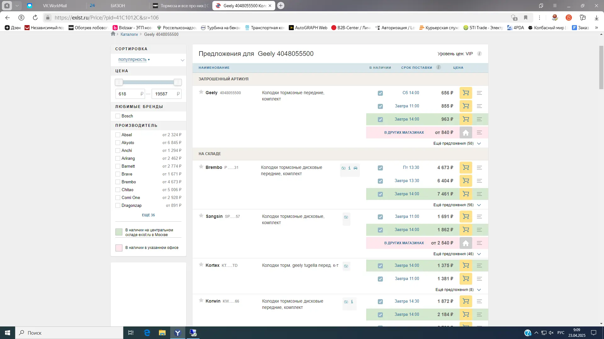
Task: Open 4PDA bookmark
Action: click(516, 28)
